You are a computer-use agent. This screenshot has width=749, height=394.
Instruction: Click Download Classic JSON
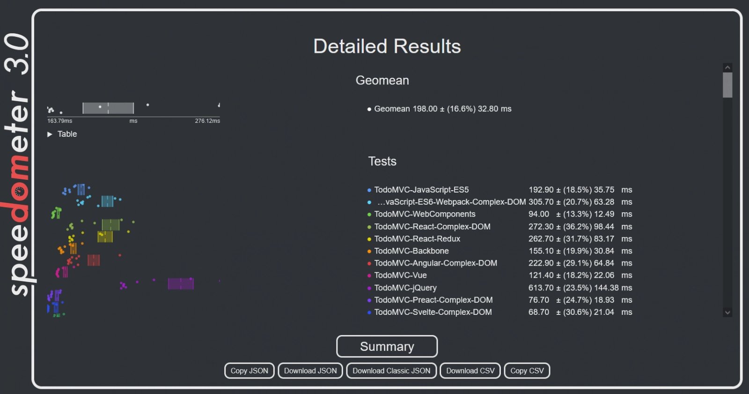[x=391, y=371]
